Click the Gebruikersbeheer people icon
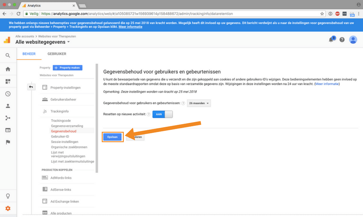Screen dimensions: 363x217 (45, 99)
